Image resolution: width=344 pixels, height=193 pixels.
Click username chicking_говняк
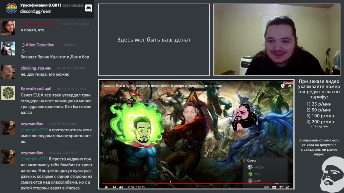point(36,68)
